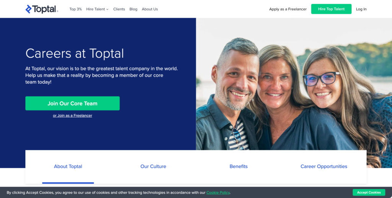Open the Top 3% menu item
392x198 pixels.
(x=75, y=9)
